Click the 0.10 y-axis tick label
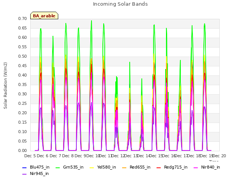242x181 pixels. (23, 132)
